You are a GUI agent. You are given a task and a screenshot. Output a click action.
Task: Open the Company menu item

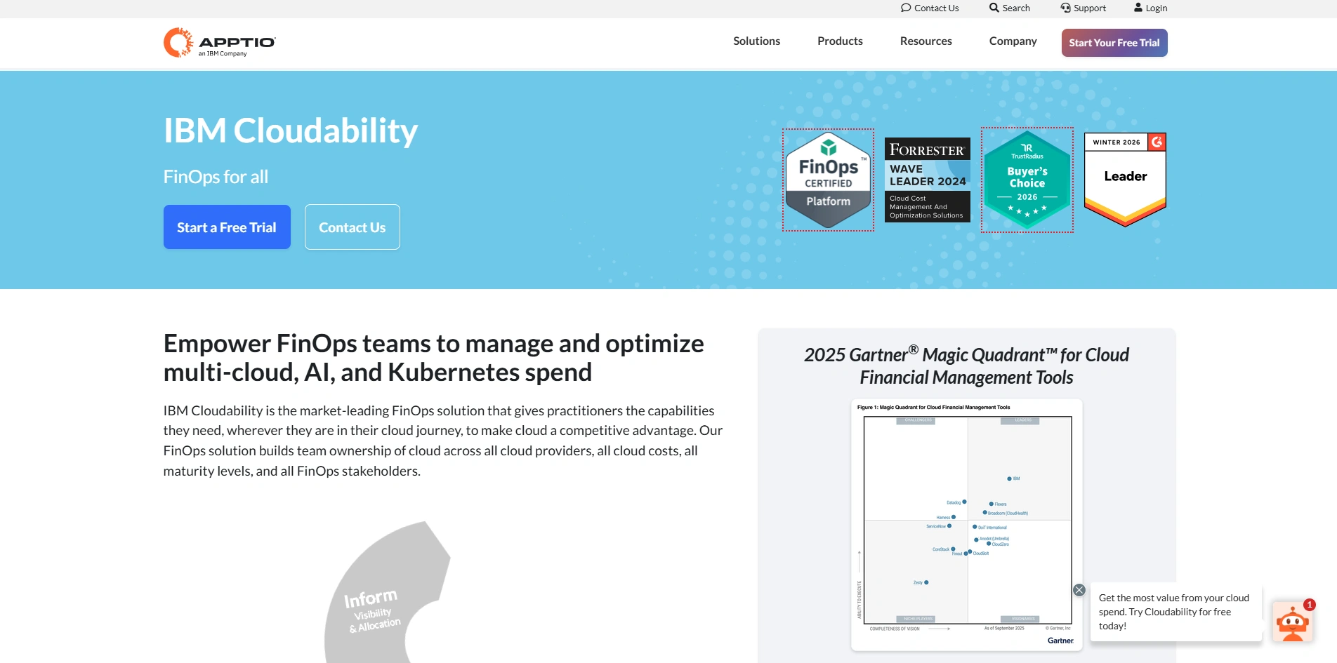coord(1013,41)
